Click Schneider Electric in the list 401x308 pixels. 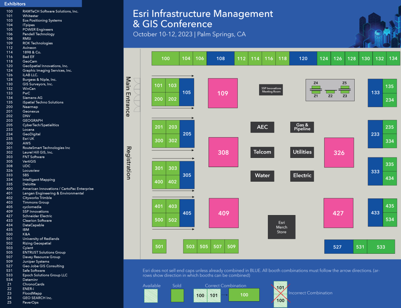tap(37, 216)
